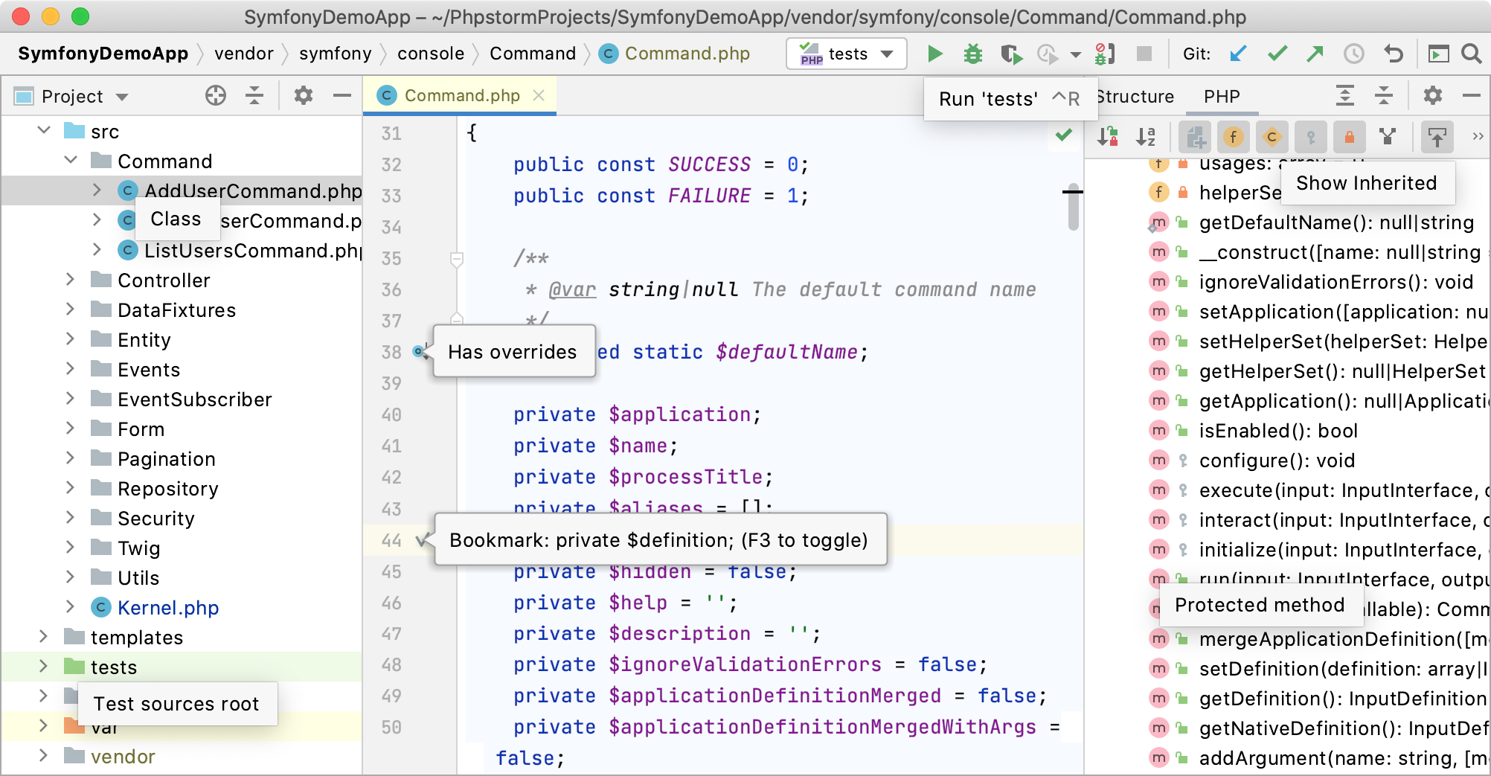
Task: Select the Command.php editor tab
Action: click(459, 95)
